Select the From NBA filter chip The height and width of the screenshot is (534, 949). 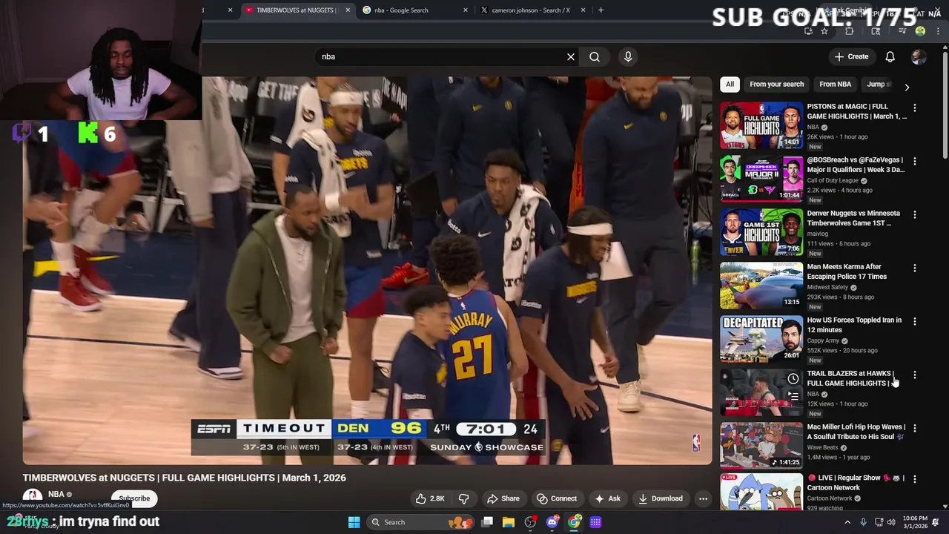[835, 85]
